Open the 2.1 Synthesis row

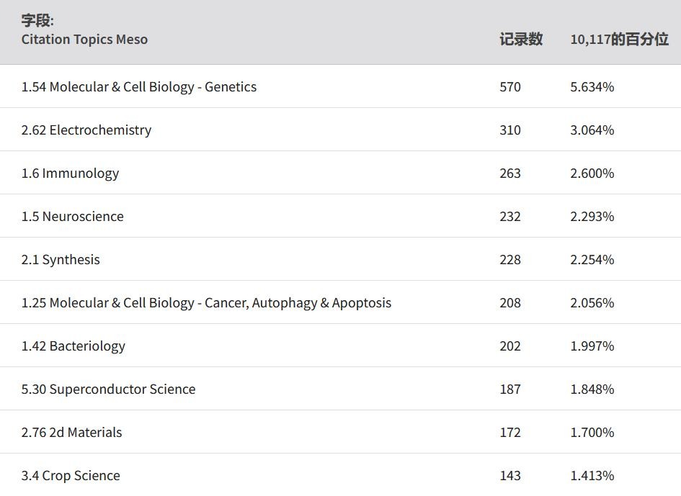pyautogui.click(x=340, y=259)
